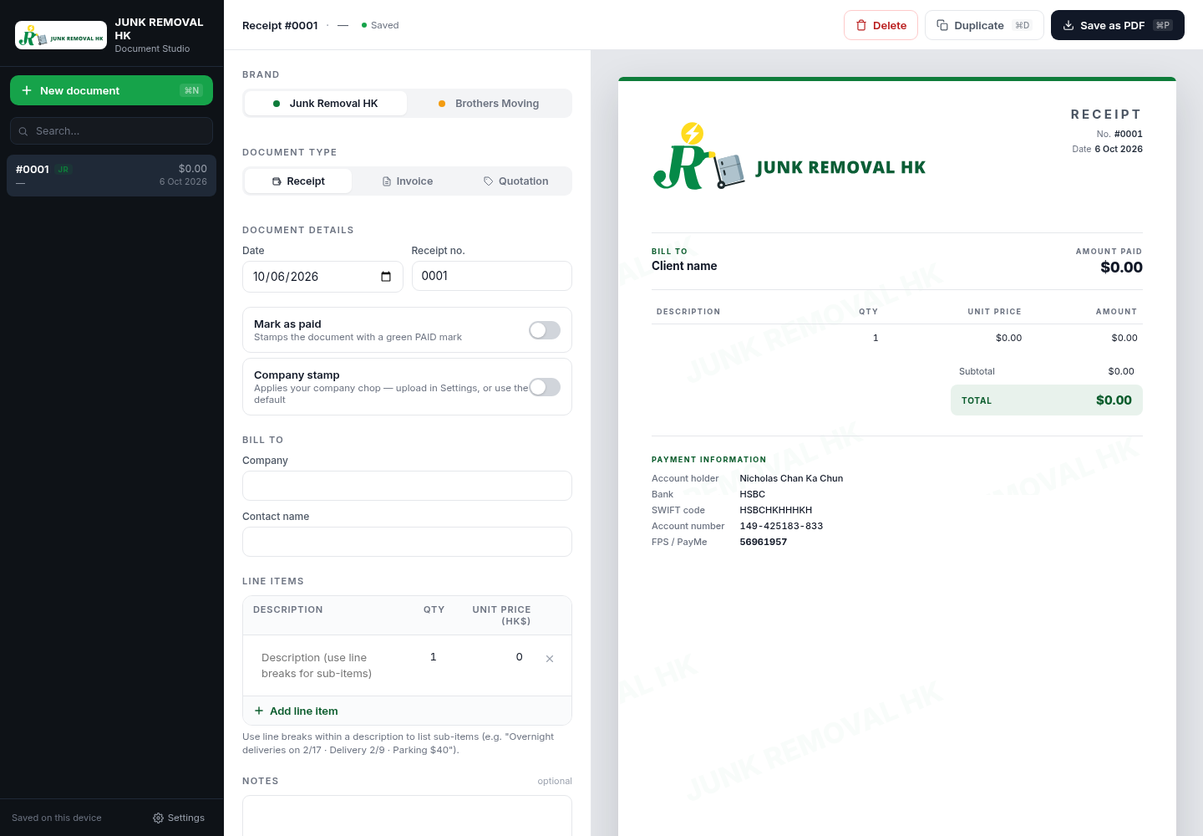Image resolution: width=1203 pixels, height=836 pixels.
Task: Open receipt #0001 in the document list
Action: click(x=111, y=176)
